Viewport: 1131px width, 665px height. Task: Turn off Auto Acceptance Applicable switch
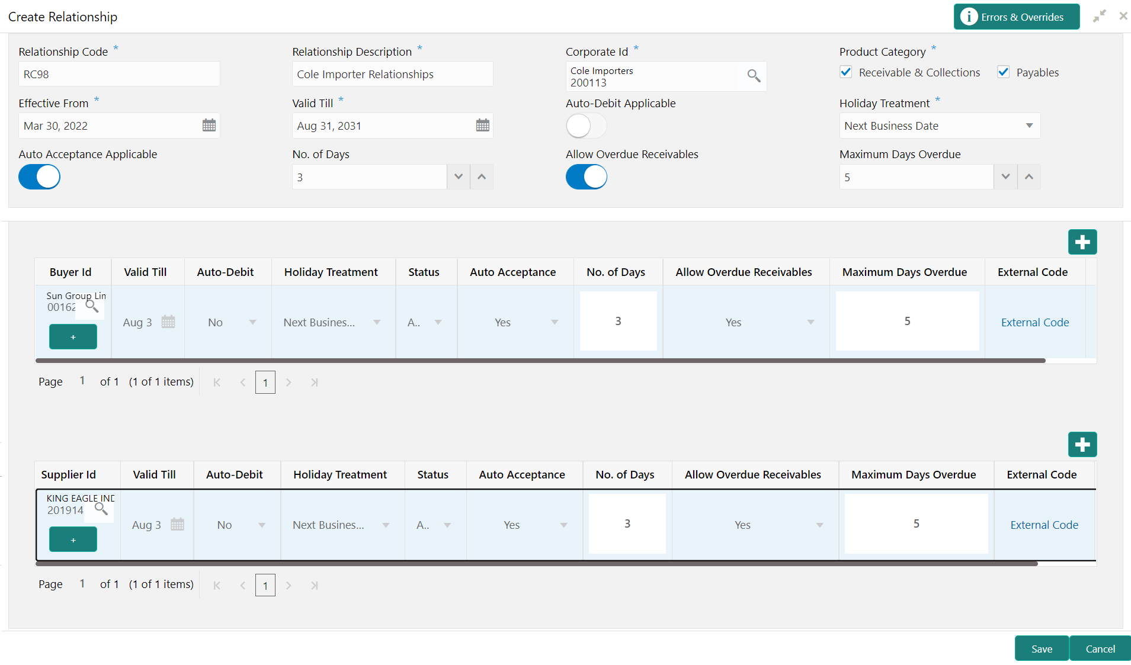[39, 176]
